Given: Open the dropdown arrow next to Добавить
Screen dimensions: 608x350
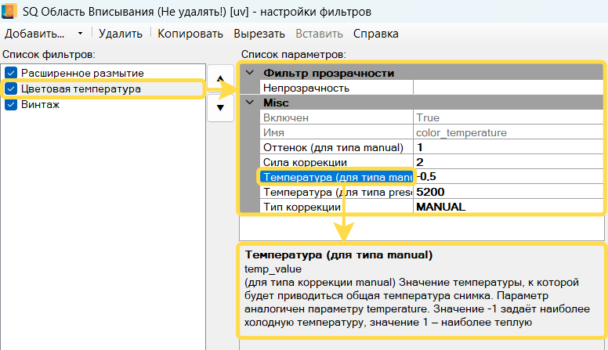Looking at the screenshot, I should click(x=80, y=34).
